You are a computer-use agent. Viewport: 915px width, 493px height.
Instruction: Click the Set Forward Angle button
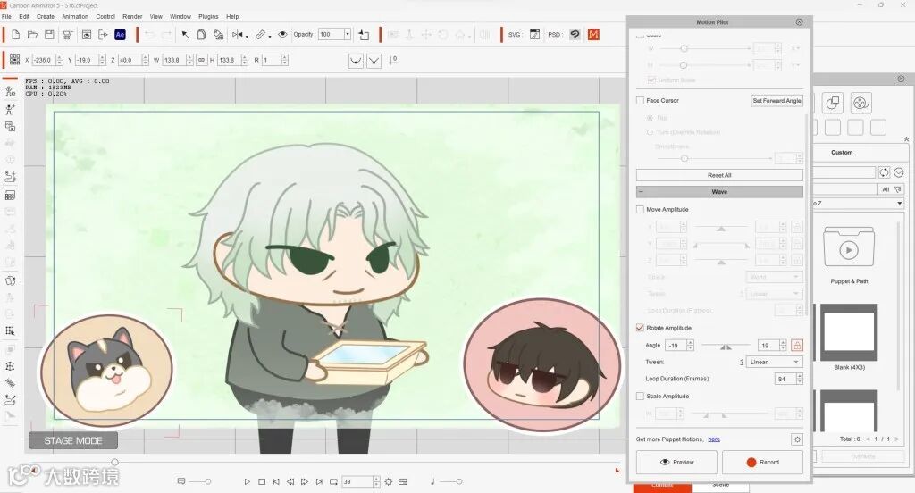(776, 100)
